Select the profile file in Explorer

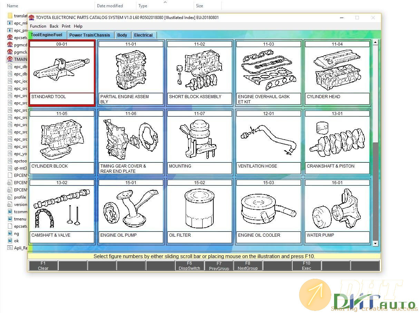(x=17, y=197)
